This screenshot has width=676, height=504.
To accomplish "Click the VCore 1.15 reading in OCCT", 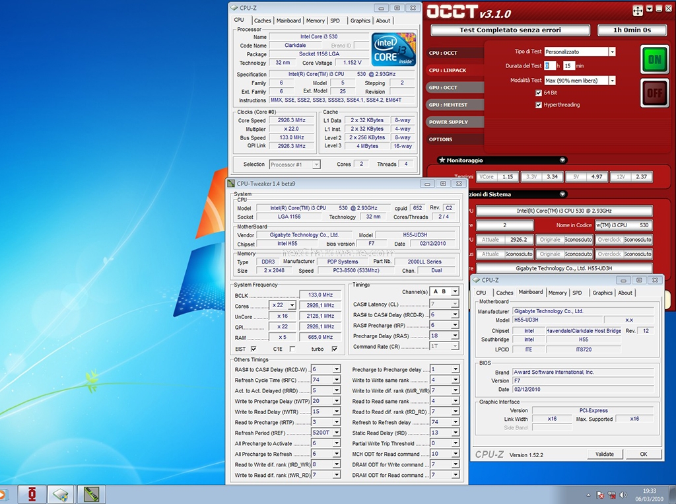I will click(496, 176).
